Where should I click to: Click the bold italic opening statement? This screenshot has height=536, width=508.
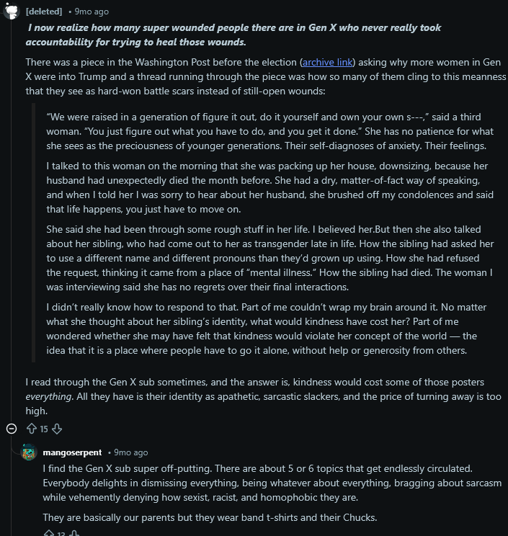pyautogui.click(x=234, y=35)
